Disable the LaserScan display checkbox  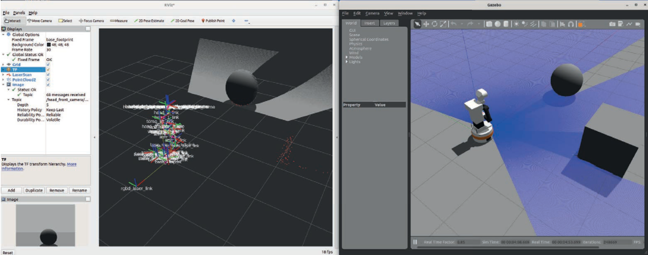48,75
